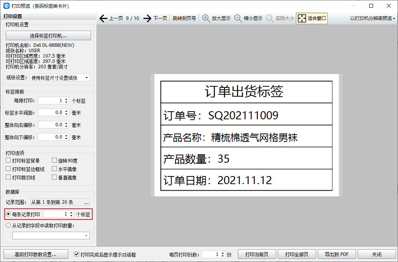Click printer name text Deli DL-888B(NEW)
The height and width of the screenshot is (262, 398).
[x=54, y=45]
